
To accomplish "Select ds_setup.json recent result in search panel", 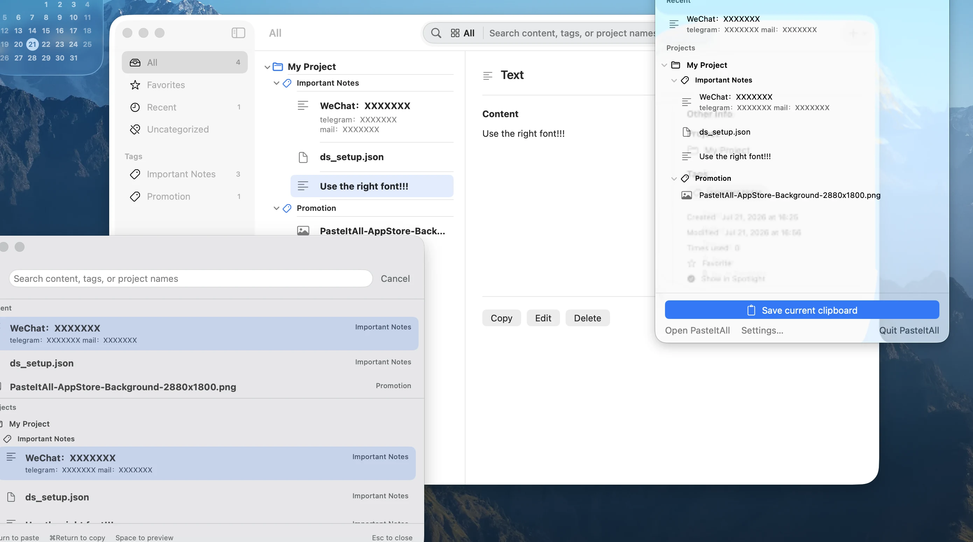I will coord(209,363).
